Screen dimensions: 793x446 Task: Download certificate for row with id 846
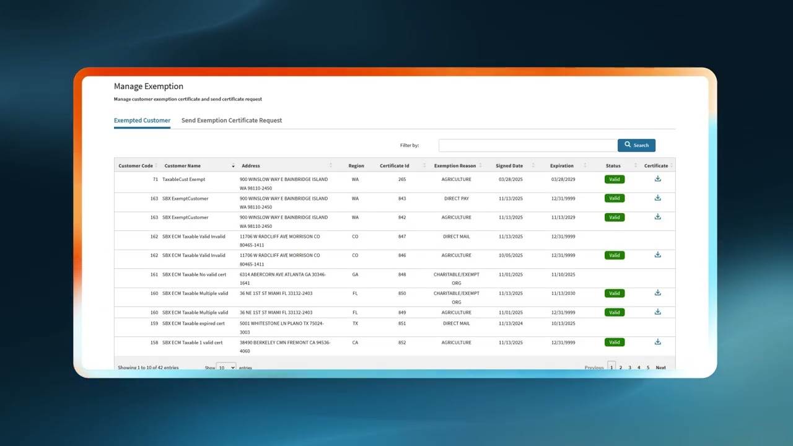[658, 255]
